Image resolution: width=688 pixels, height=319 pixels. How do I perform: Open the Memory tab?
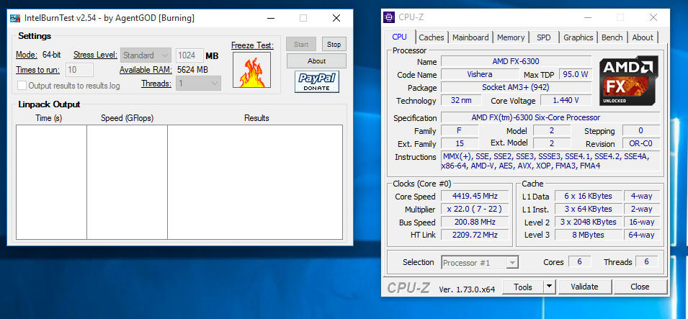(x=511, y=37)
